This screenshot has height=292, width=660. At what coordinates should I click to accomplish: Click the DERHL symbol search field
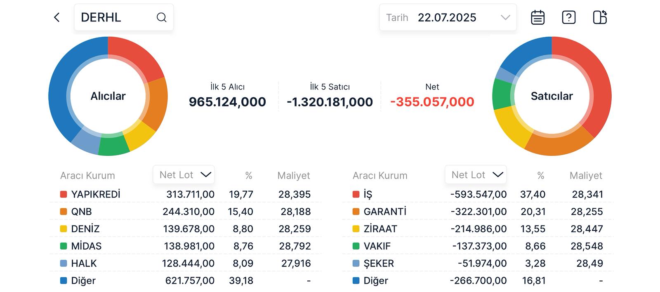(x=115, y=17)
